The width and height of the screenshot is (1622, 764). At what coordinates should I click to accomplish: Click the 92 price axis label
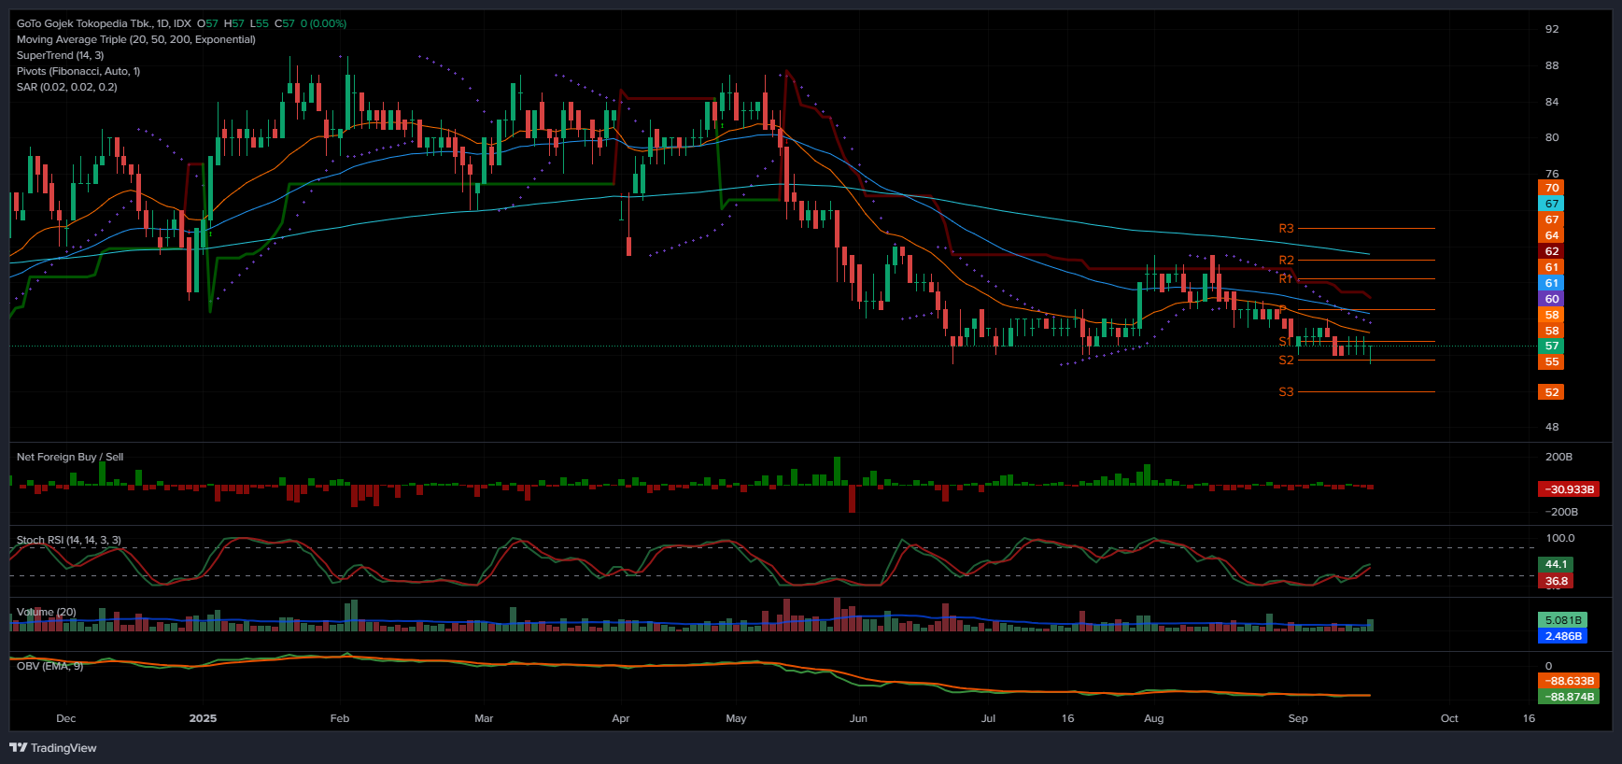coord(1552,29)
